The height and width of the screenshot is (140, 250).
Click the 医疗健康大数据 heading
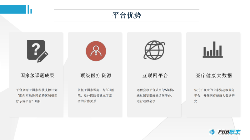coord(214,76)
